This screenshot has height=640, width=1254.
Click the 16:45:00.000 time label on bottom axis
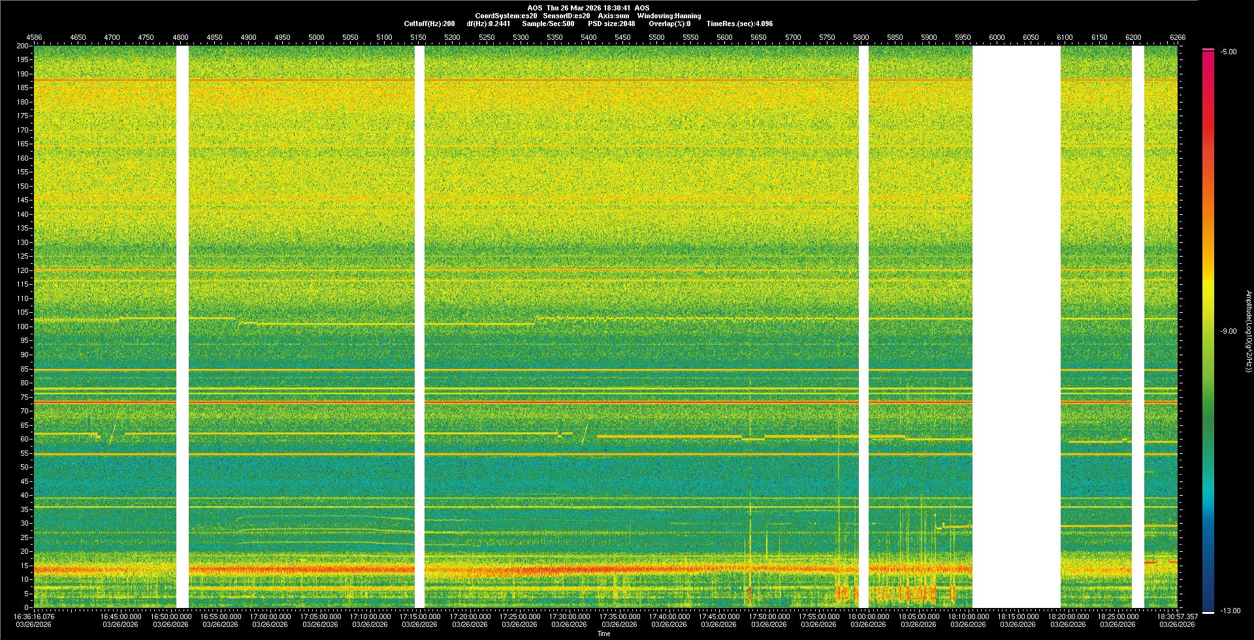tap(121, 616)
